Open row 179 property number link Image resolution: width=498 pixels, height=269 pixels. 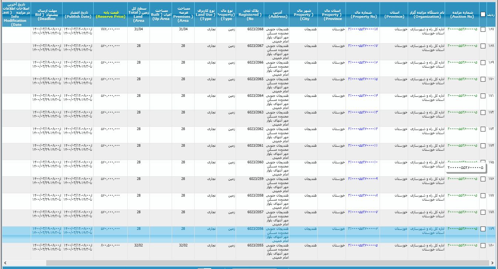click(363, 229)
